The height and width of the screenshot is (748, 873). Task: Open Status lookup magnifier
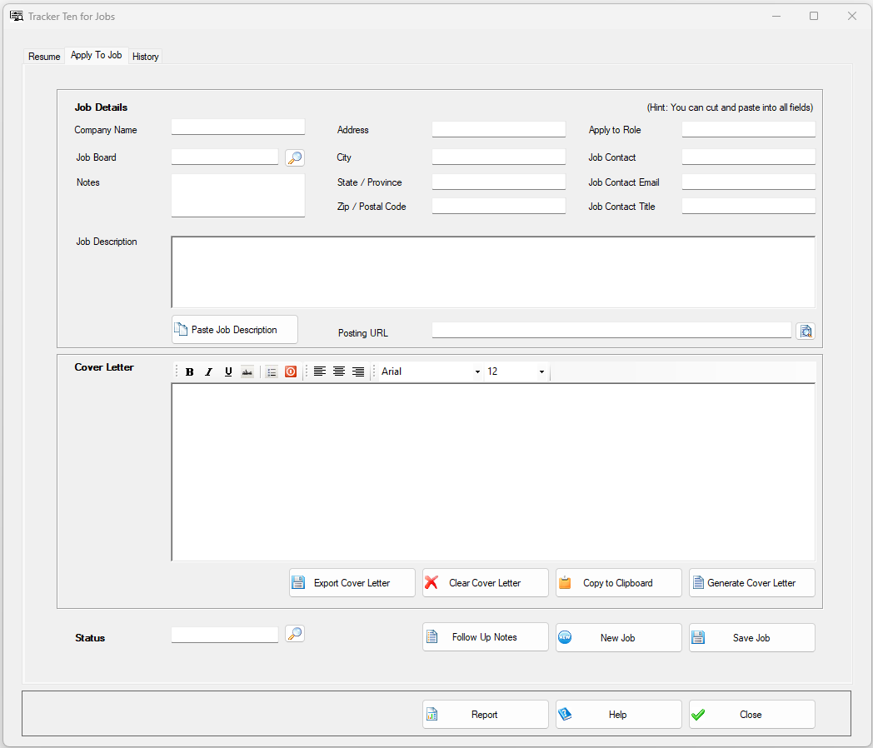tap(295, 633)
